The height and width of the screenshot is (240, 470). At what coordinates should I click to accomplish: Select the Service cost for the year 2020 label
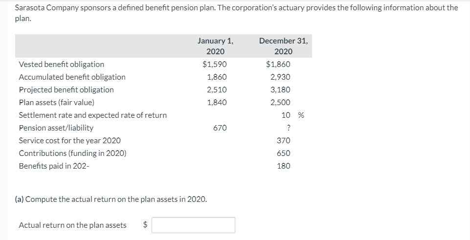(69, 140)
